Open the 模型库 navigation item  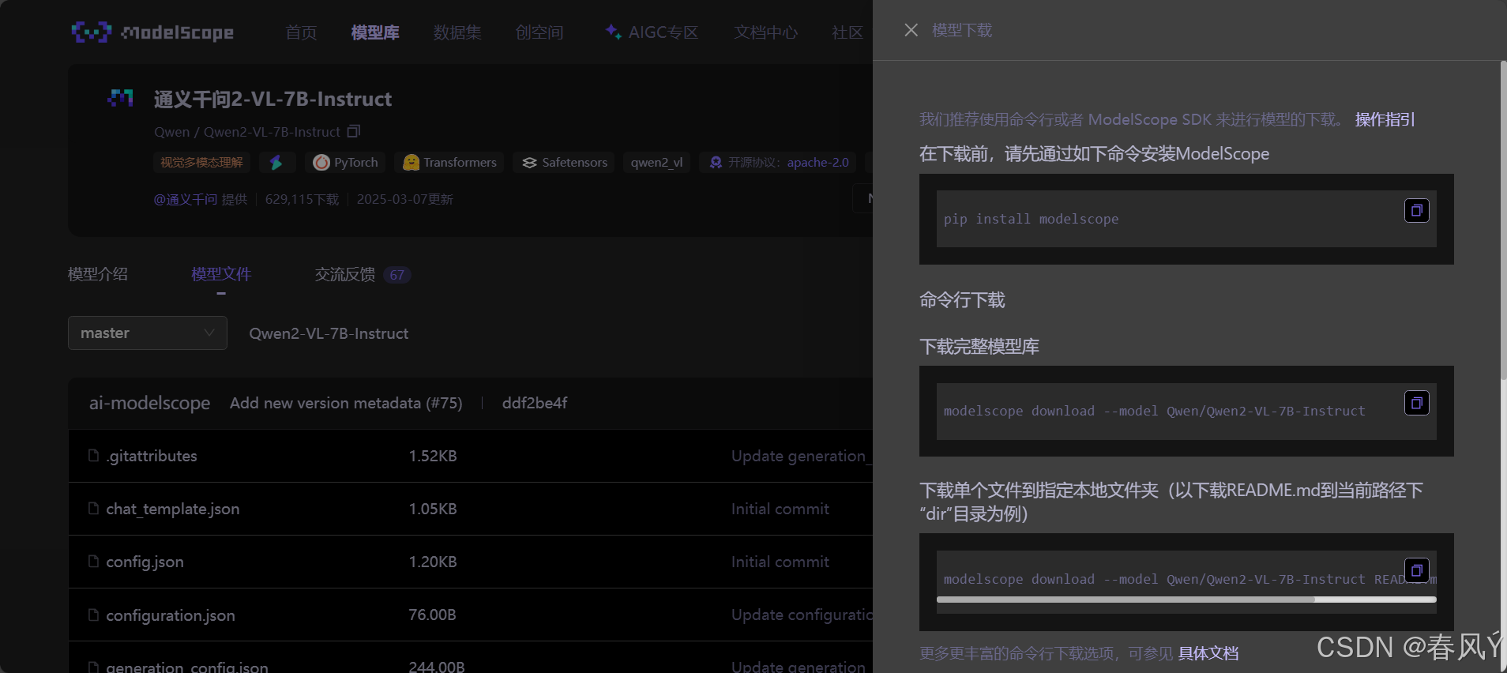pos(375,32)
